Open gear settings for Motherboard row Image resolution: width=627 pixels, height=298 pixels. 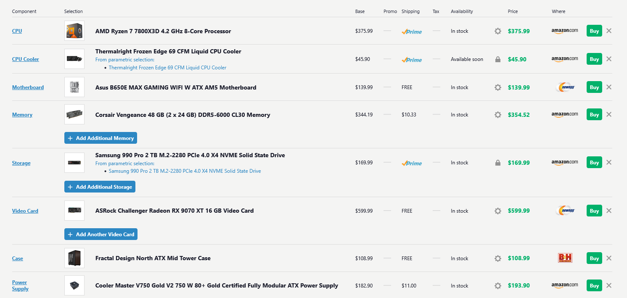pyautogui.click(x=498, y=87)
